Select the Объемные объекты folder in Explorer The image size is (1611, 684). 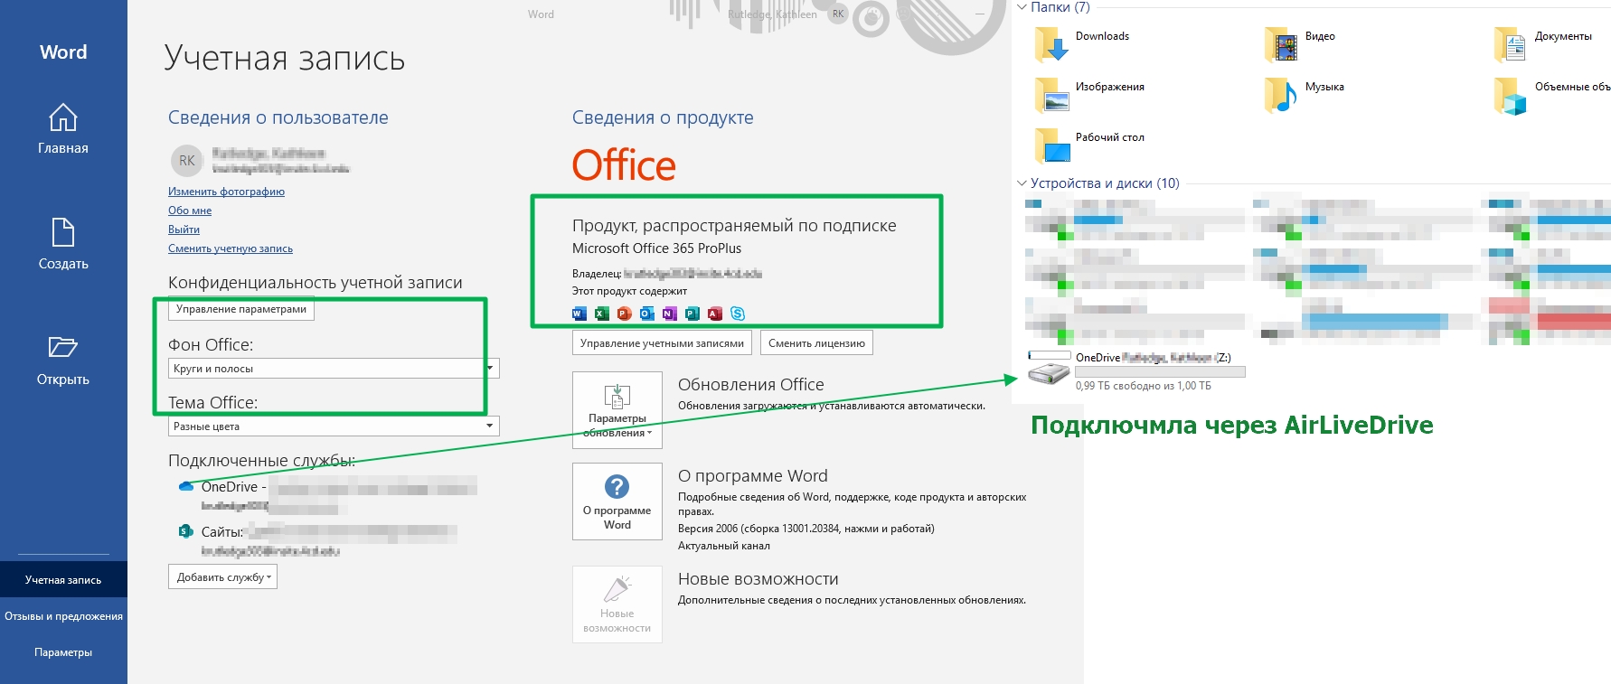point(1552,94)
